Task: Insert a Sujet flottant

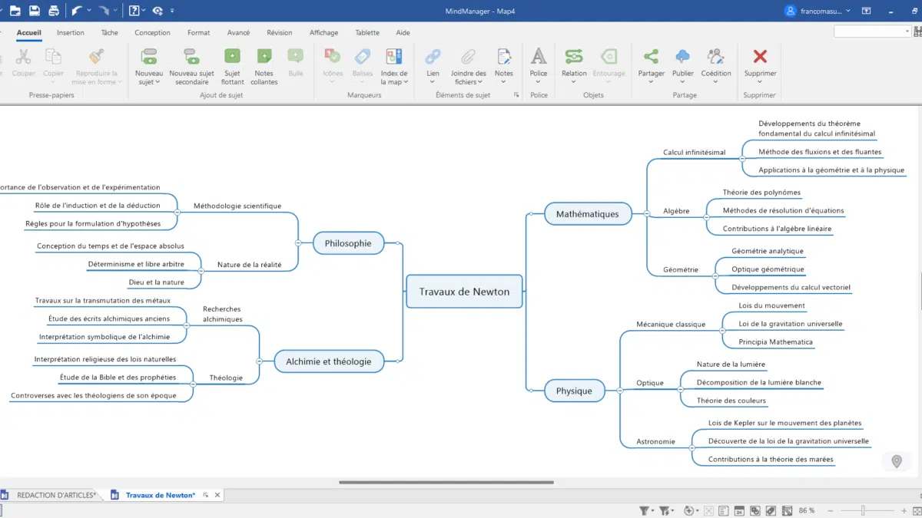Action: [232, 57]
